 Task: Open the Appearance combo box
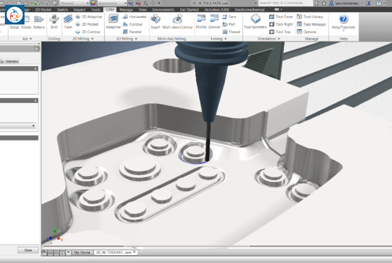[x=112, y=3]
